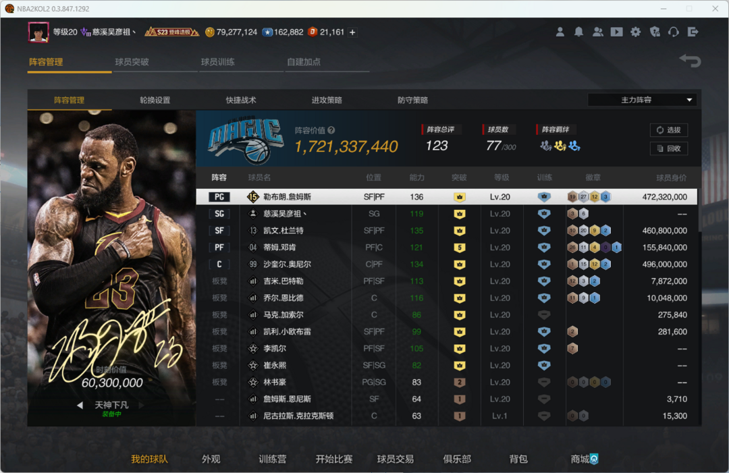The width and height of the screenshot is (729, 473).
Task: Click the LeBron James player card image
Action: point(111,268)
